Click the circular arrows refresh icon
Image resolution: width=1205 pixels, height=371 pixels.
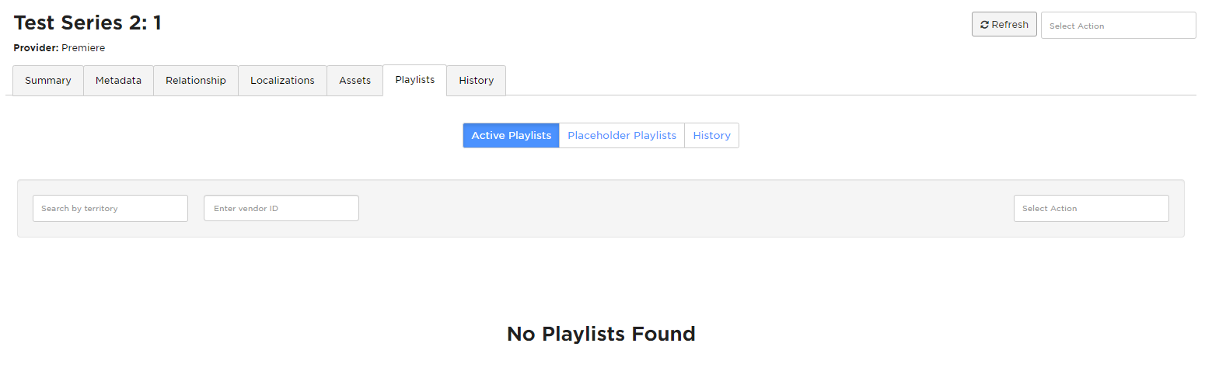[985, 25]
